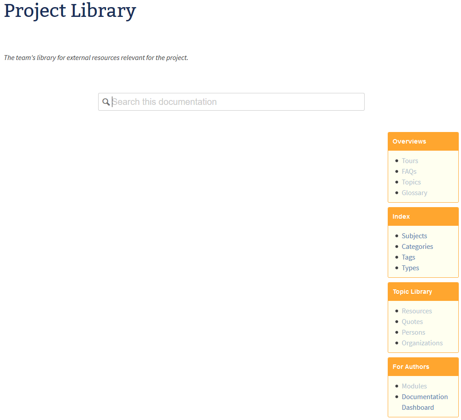The width and height of the screenshot is (461, 420).
Task: Open the Glossary link
Action: coord(414,193)
